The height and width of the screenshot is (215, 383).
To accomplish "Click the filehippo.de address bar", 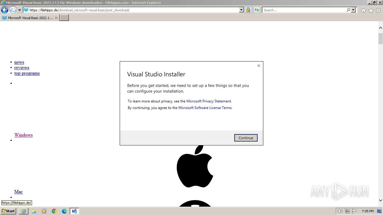I will (x=131, y=10).
